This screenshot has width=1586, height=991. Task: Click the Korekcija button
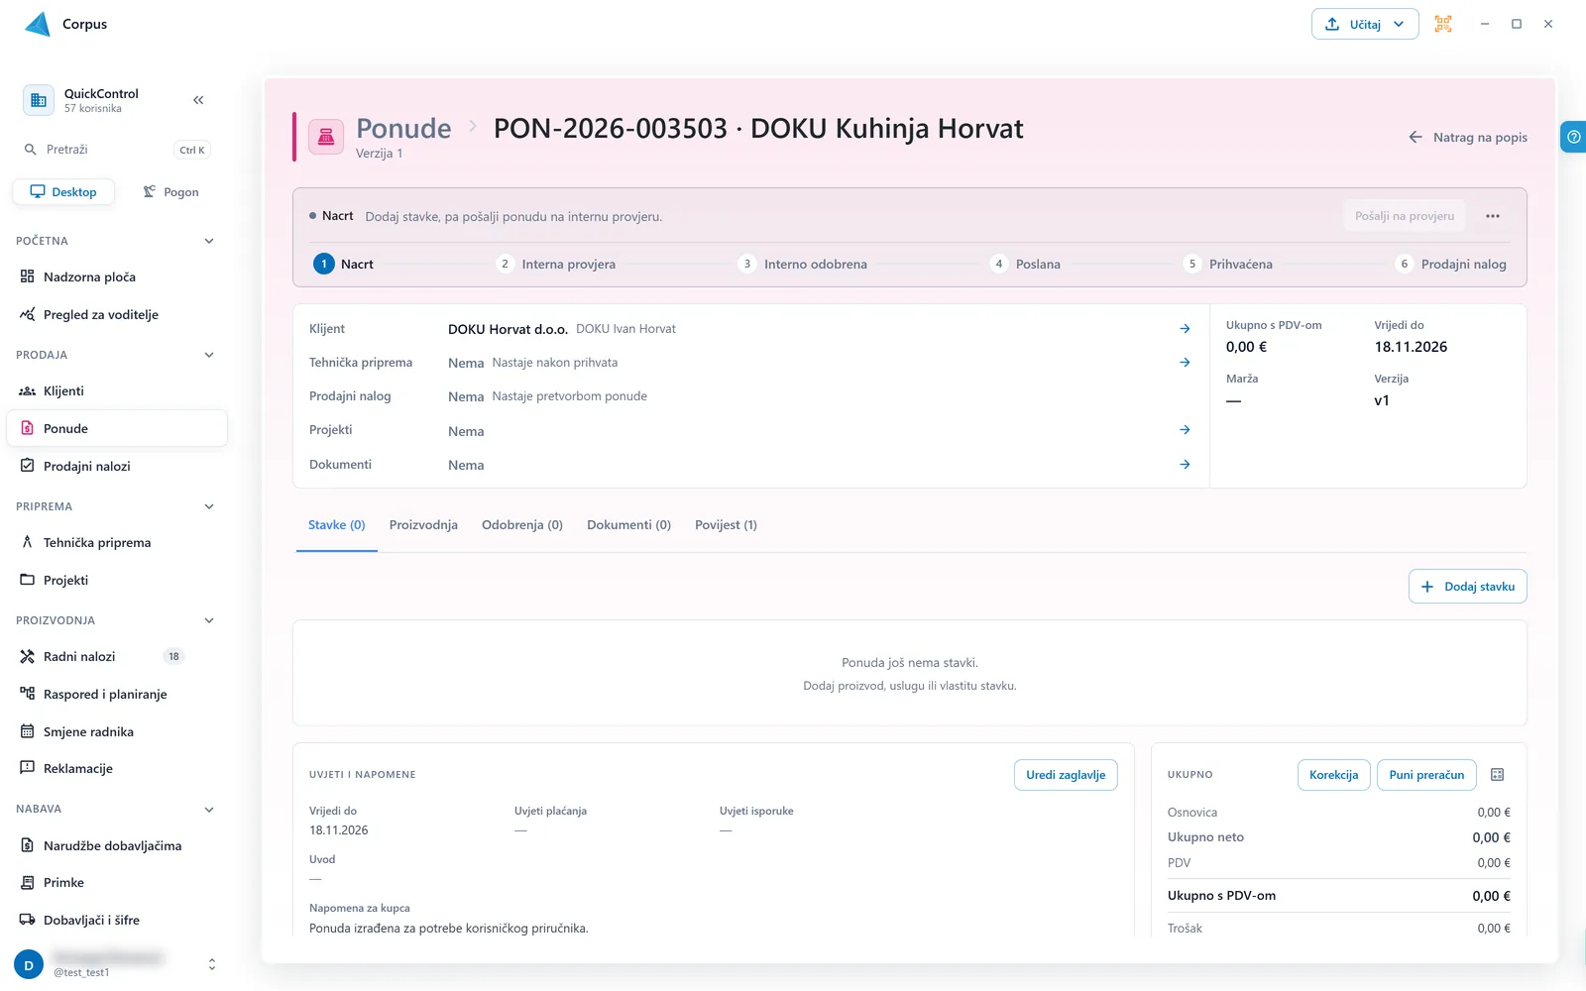click(x=1334, y=775)
